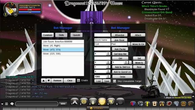This screenshot has width=195, height=110.
Task: Click empty skill slot 6
Action: click(x=120, y=102)
